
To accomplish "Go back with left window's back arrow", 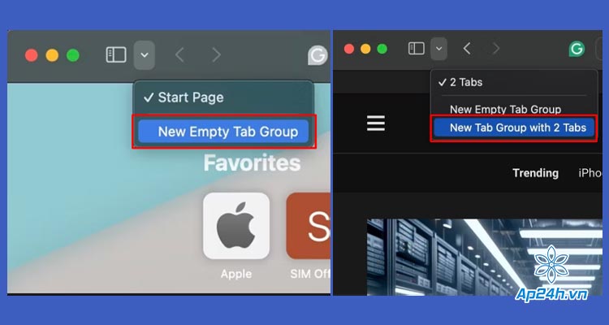I will 179,55.
